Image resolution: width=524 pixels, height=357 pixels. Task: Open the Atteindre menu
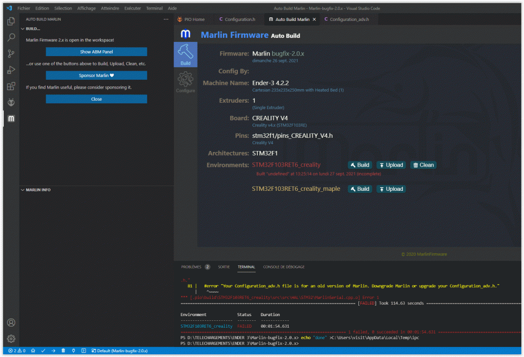(110, 8)
